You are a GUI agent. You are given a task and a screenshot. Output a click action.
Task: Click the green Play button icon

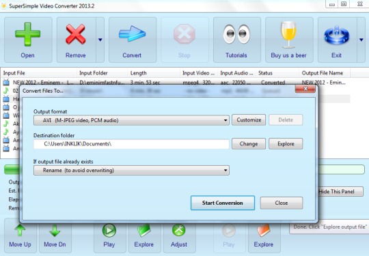coord(109,230)
